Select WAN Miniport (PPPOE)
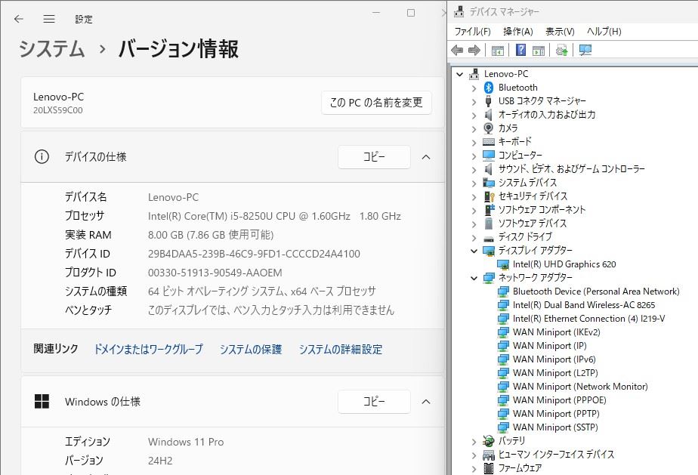 click(559, 400)
